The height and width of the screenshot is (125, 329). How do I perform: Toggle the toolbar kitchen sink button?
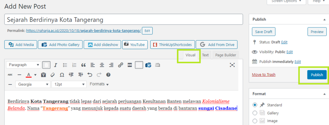click(139, 65)
